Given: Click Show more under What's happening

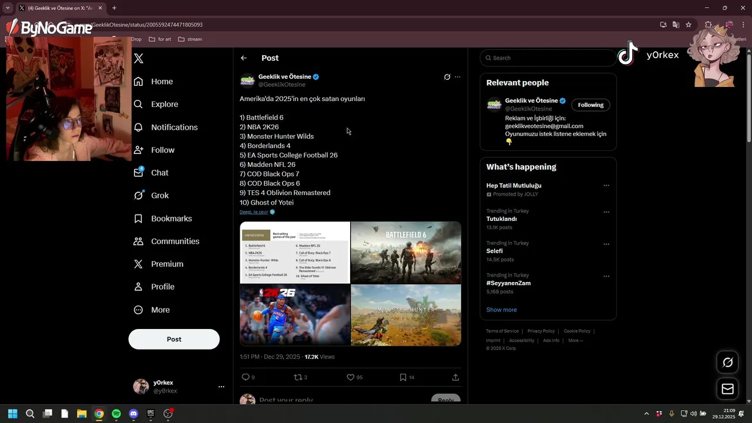Looking at the screenshot, I should (x=501, y=310).
